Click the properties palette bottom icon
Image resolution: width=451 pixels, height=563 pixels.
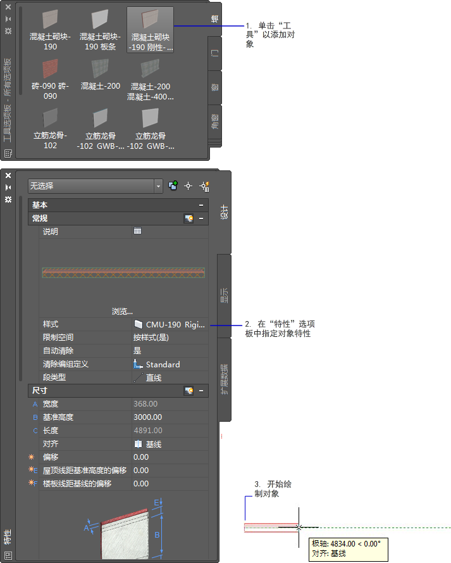(x=8, y=555)
